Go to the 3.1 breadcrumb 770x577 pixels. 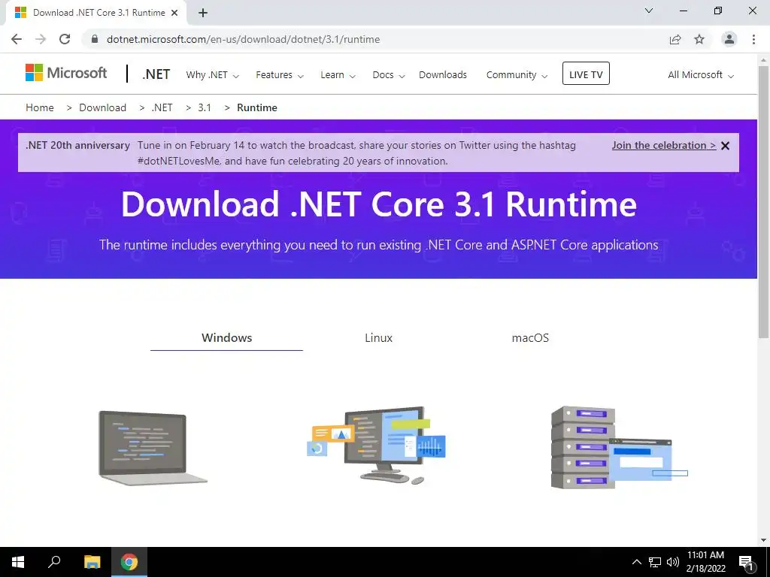click(x=205, y=107)
